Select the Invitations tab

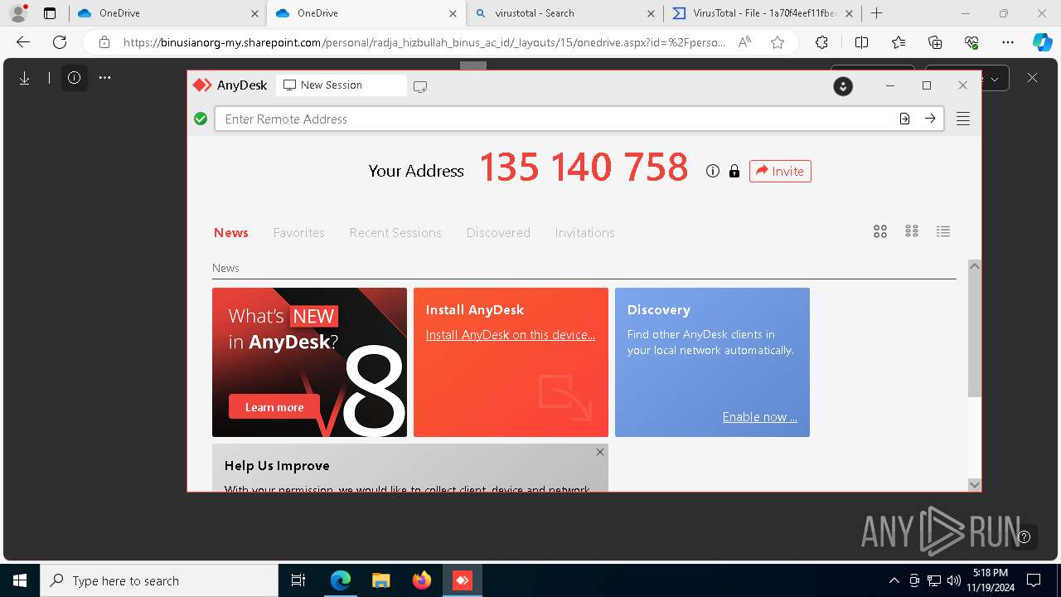click(x=585, y=233)
